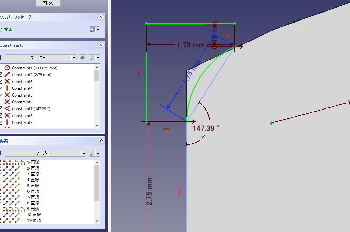Screen dimensions: 350x232
Task: Open the Constraints フィルター dropdown
Action: click(40, 58)
